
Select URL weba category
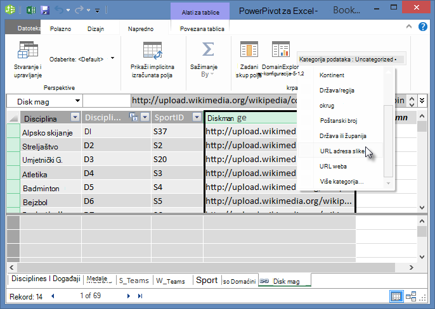click(333, 167)
